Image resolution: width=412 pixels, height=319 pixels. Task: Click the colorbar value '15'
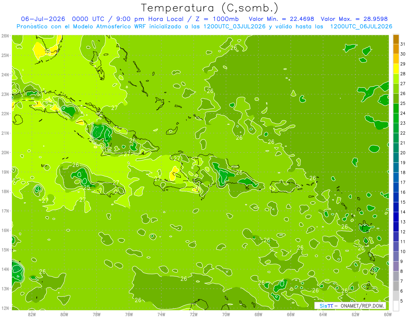(x=403, y=202)
